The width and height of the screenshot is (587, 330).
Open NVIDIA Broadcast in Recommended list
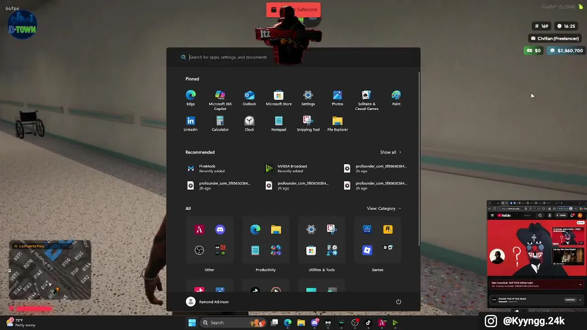[x=298, y=169]
